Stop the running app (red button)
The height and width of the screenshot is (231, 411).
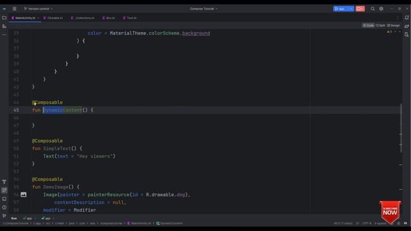pyautogui.click(x=360, y=8)
